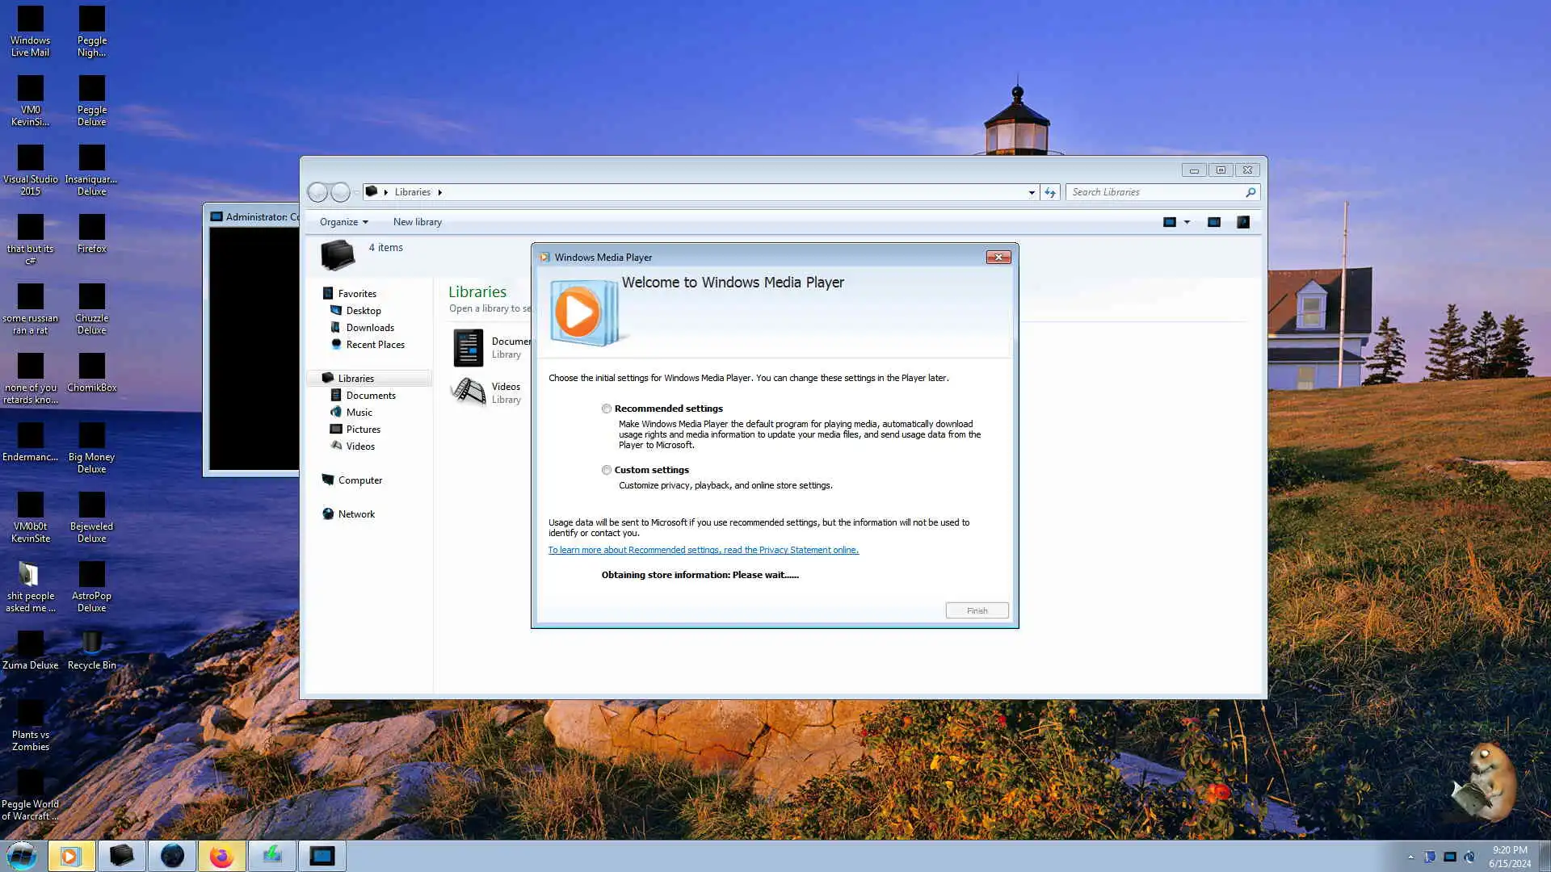Open the Documents library icon
Image resolution: width=1551 pixels, height=872 pixels.
point(468,348)
